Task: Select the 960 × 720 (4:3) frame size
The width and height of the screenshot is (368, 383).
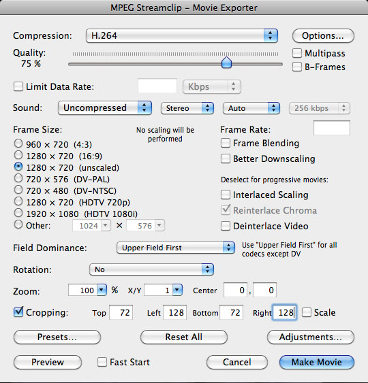Action: [18, 144]
